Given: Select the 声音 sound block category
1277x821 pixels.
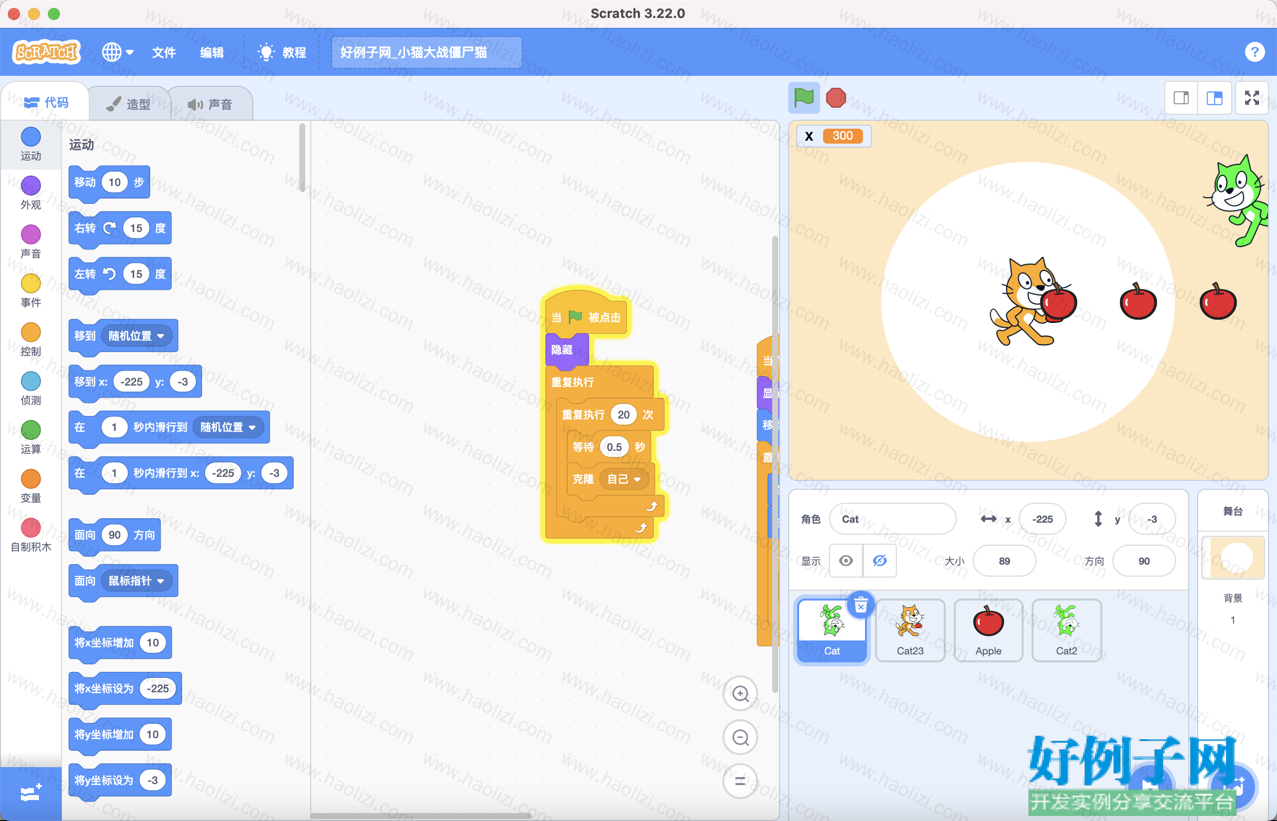Looking at the screenshot, I should click(31, 242).
